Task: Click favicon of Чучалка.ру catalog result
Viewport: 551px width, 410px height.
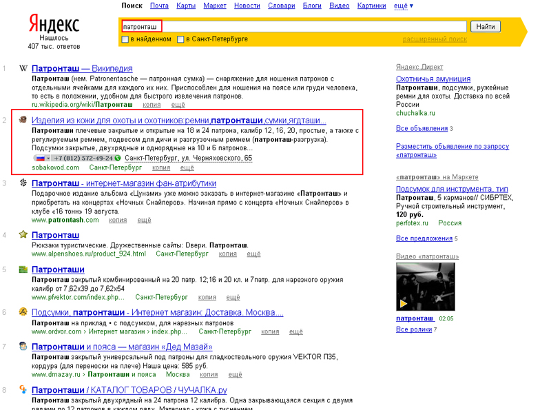Action: tap(23, 389)
